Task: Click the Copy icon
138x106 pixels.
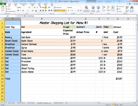Action: pyautogui.click(x=6, y=9)
